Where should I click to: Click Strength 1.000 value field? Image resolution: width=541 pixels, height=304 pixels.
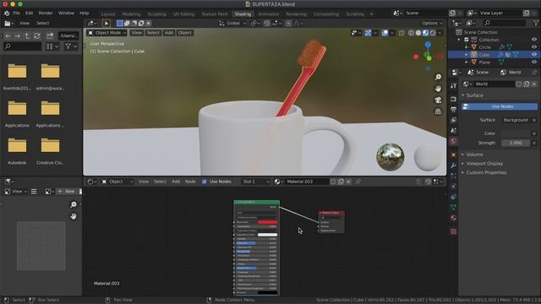pos(516,143)
